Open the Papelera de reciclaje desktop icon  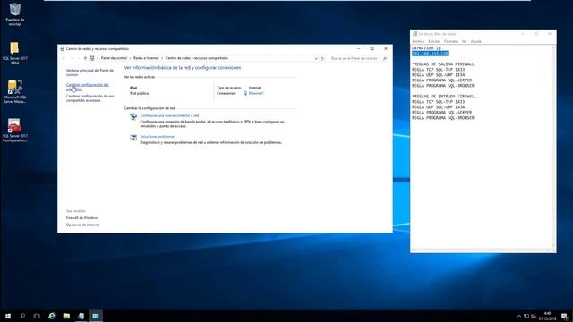pos(15,14)
